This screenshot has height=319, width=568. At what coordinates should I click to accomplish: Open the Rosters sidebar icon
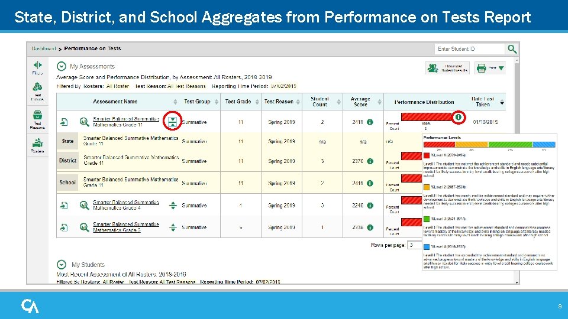click(x=37, y=145)
